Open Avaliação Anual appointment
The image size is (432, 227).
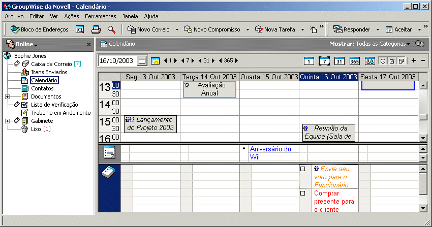click(210, 89)
